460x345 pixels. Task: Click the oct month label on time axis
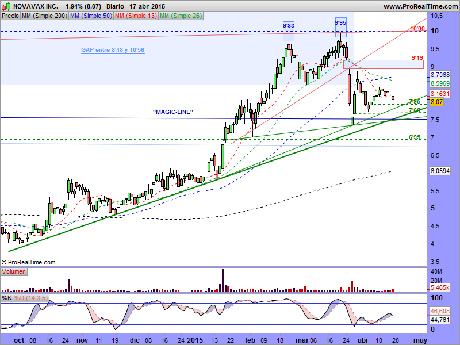[19, 340]
